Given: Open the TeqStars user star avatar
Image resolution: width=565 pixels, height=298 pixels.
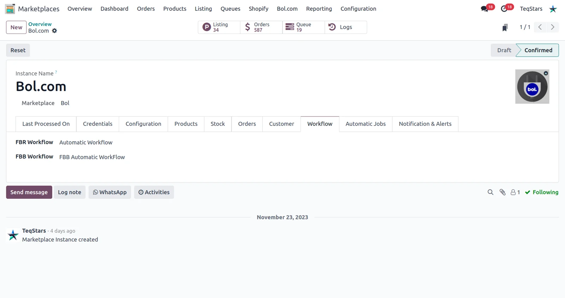Looking at the screenshot, I should pos(553,9).
